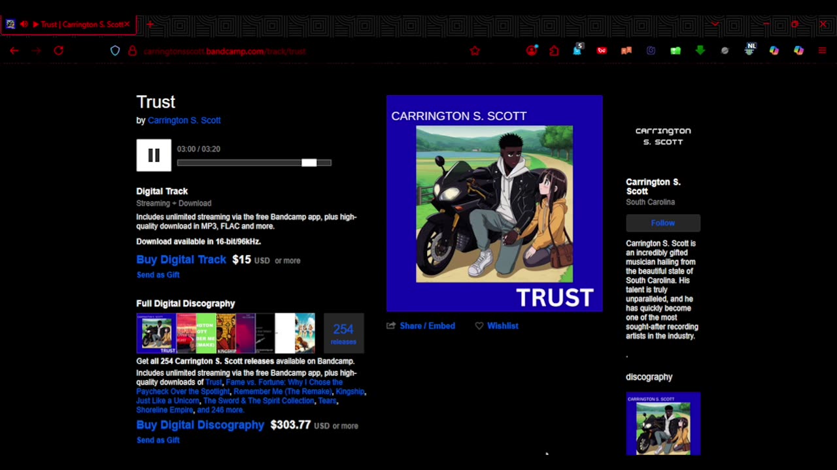Open the list all tabs chevron
The height and width of the screenshot is (470, 837).
(x=715, y=25)
